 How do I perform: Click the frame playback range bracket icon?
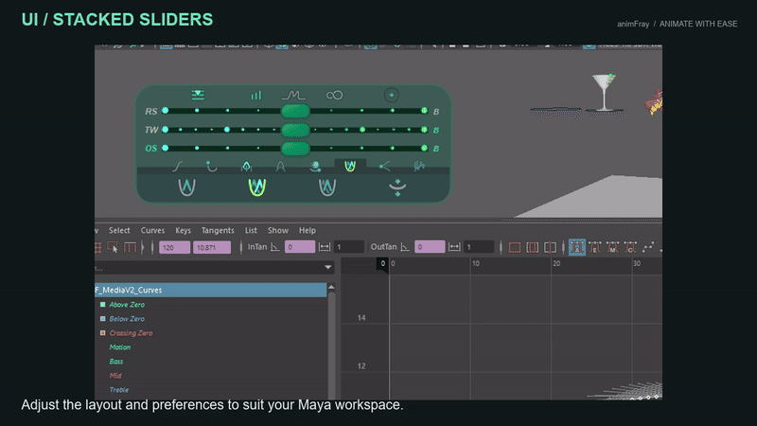(x=533, y=247)
